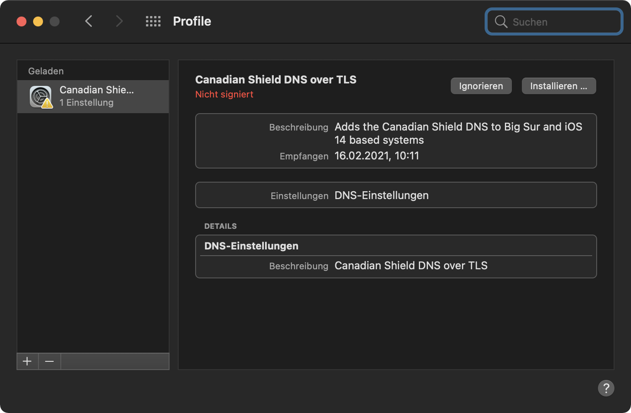The width and height of the screenshot is (631, 413).
Task: Open help with question mark button
Action: coord(606,388)
